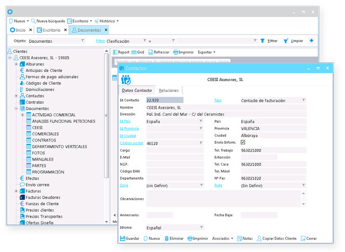This screenshot has width=345, height=252.
Task: Open the Idioma Español dropdown
Action: click(202, 227)
